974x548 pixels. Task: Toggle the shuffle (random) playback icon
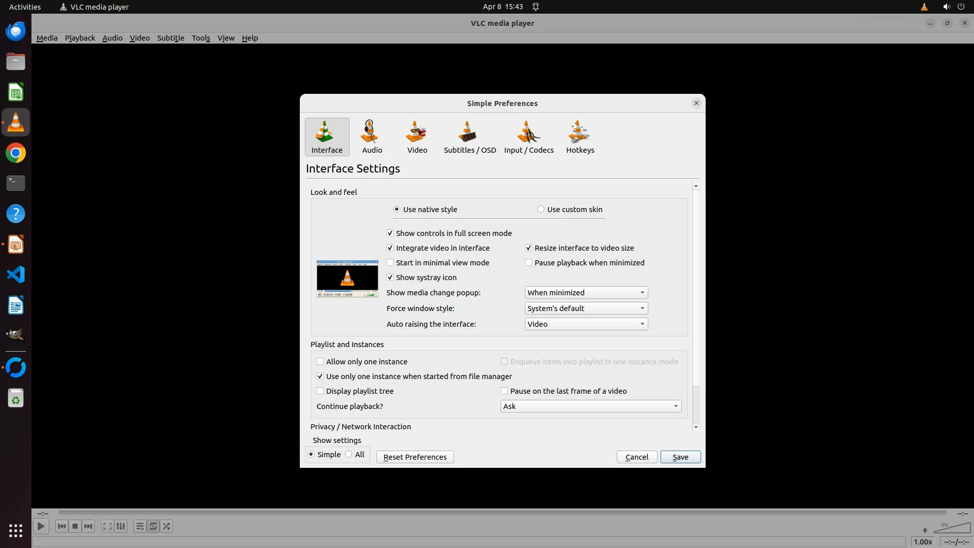(167, 526)
